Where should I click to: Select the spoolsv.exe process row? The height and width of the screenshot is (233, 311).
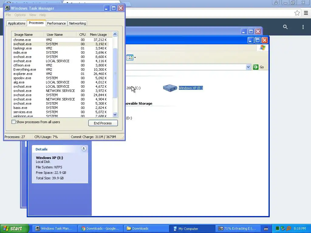pos(60,78)
